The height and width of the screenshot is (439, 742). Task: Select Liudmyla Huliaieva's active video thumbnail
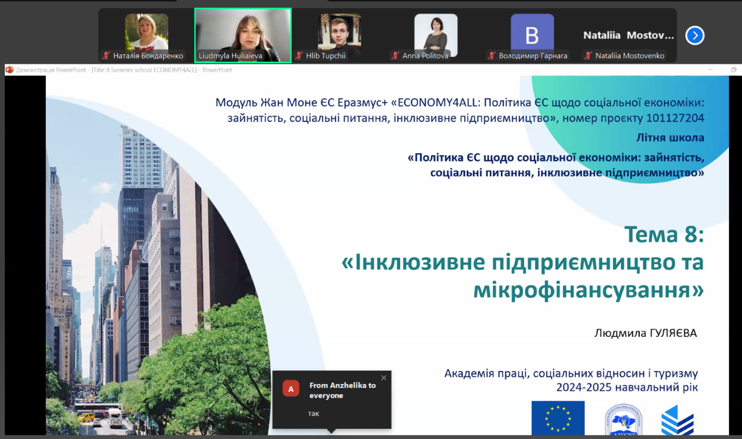[x=243, y=35]
